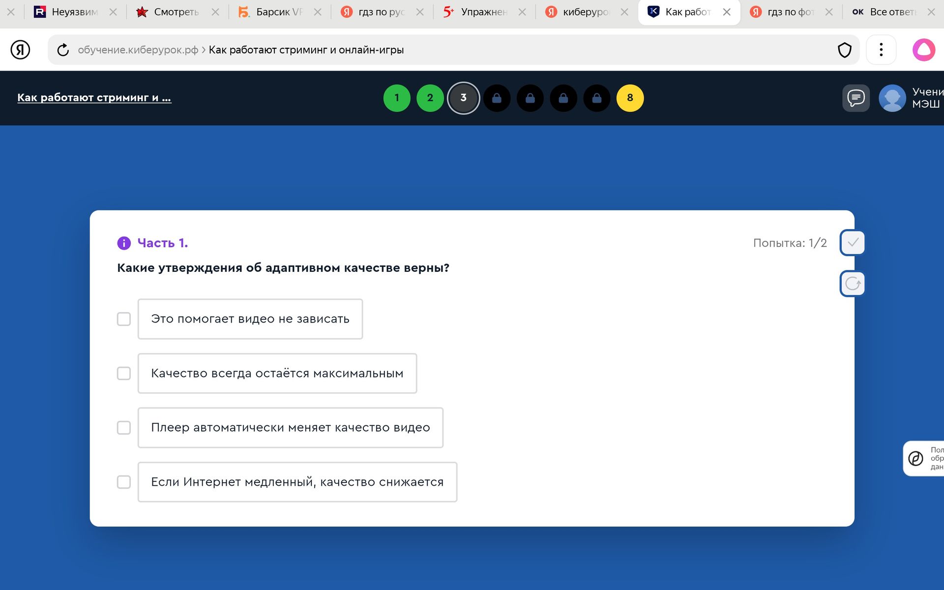Select the current step 3 circle
The height and width of the screenshot is (590, 944).
(463, 98)
